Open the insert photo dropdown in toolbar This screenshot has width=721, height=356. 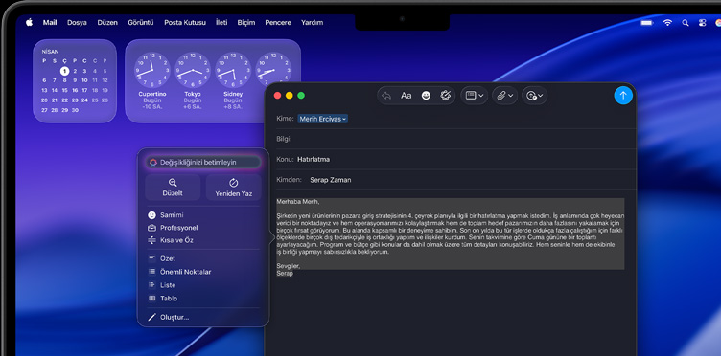(534, 96)
